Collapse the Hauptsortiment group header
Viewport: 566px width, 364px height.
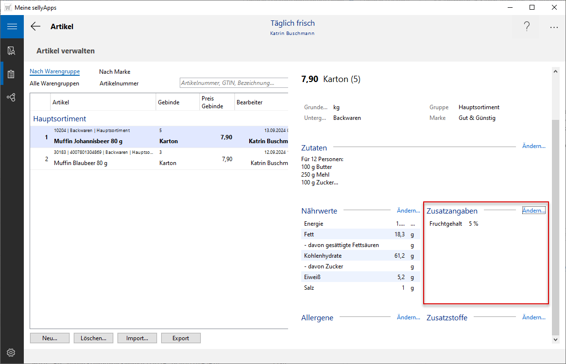[60, 118]
